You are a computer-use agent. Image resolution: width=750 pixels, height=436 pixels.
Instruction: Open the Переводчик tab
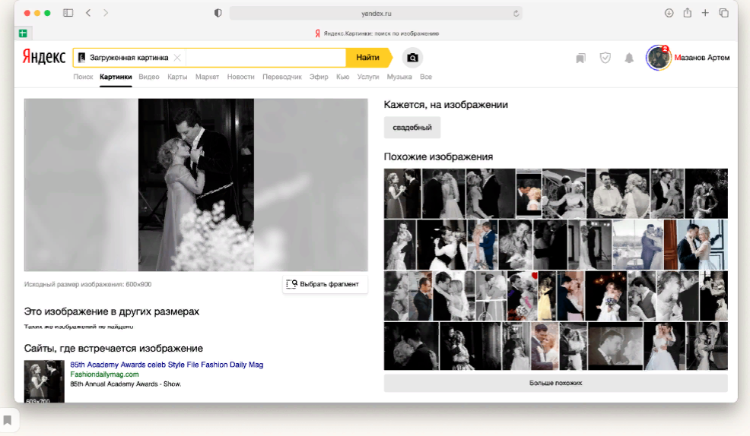[x=281, y=77]
